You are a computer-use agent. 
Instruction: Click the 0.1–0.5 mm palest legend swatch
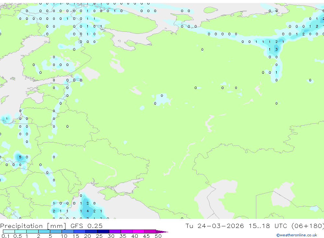[9, 232]
